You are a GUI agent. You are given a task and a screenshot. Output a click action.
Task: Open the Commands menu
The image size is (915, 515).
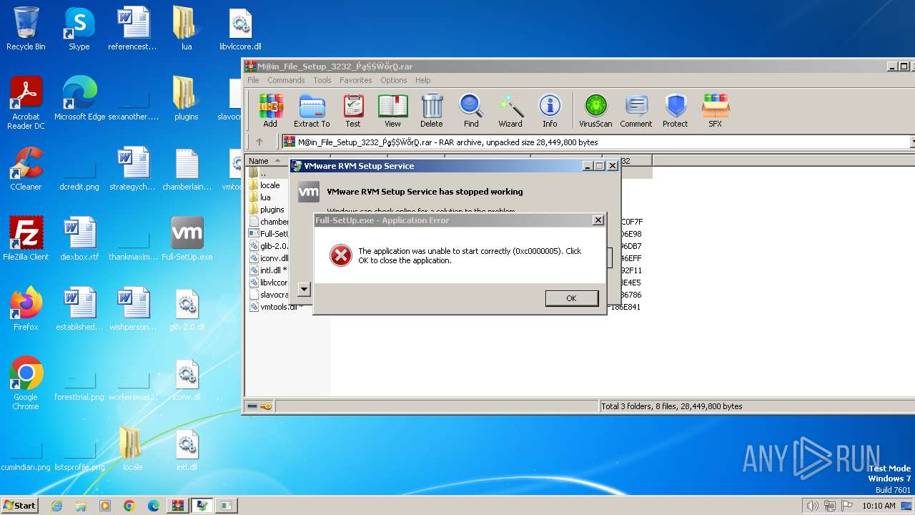286,80
